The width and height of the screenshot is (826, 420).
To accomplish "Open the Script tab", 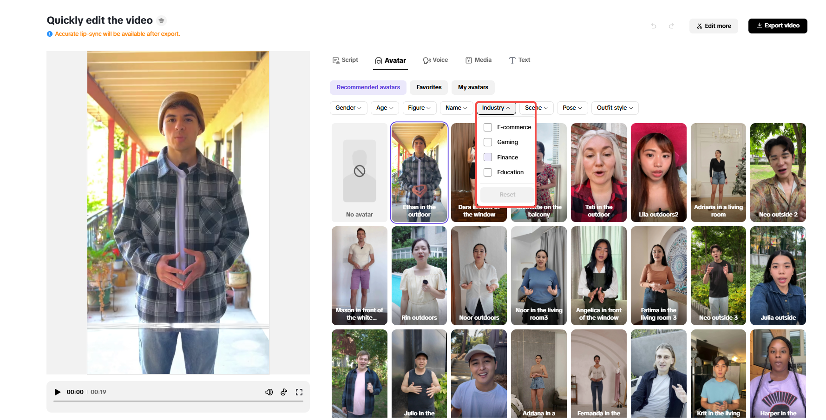I will click(345, 60).
